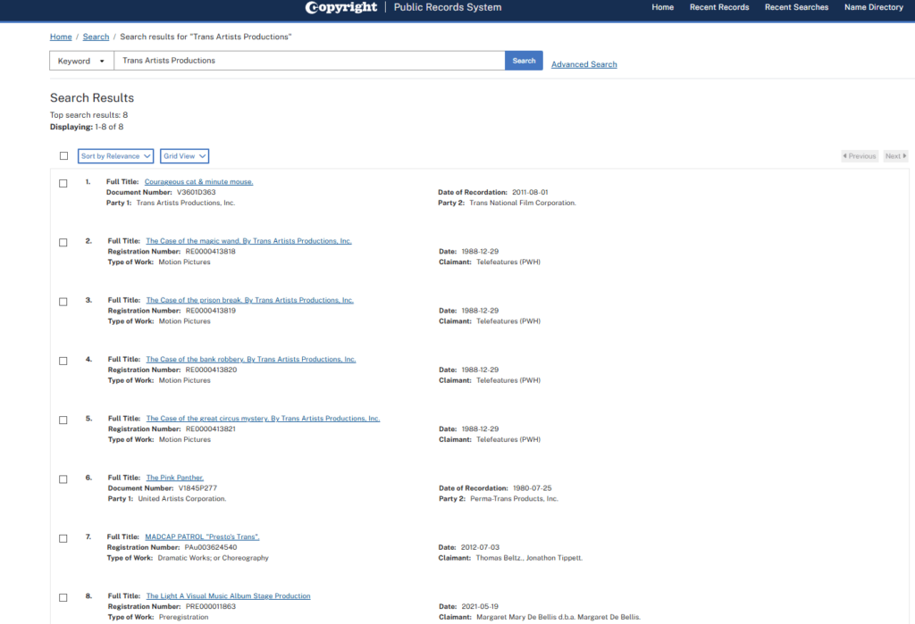Click the Previous page button
Image resolution: width=915 pixels, height=624 pixels.
coord(860,156)
